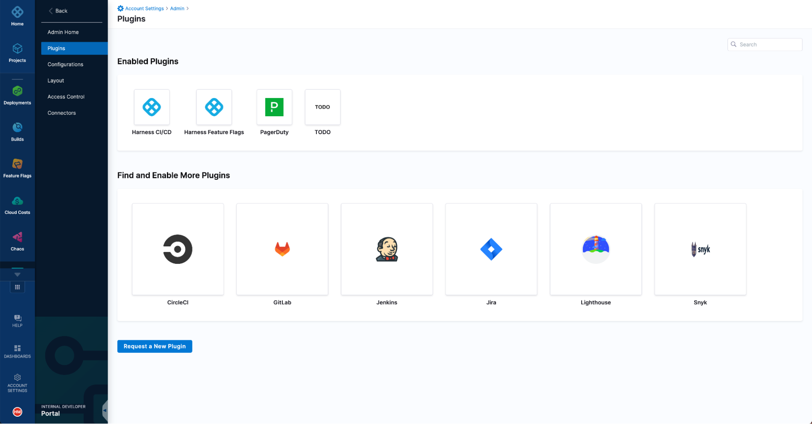Viewport: 812px width, 424px height.
Task: Open the Lighthouse plugin card
Action: click(595, 249)
